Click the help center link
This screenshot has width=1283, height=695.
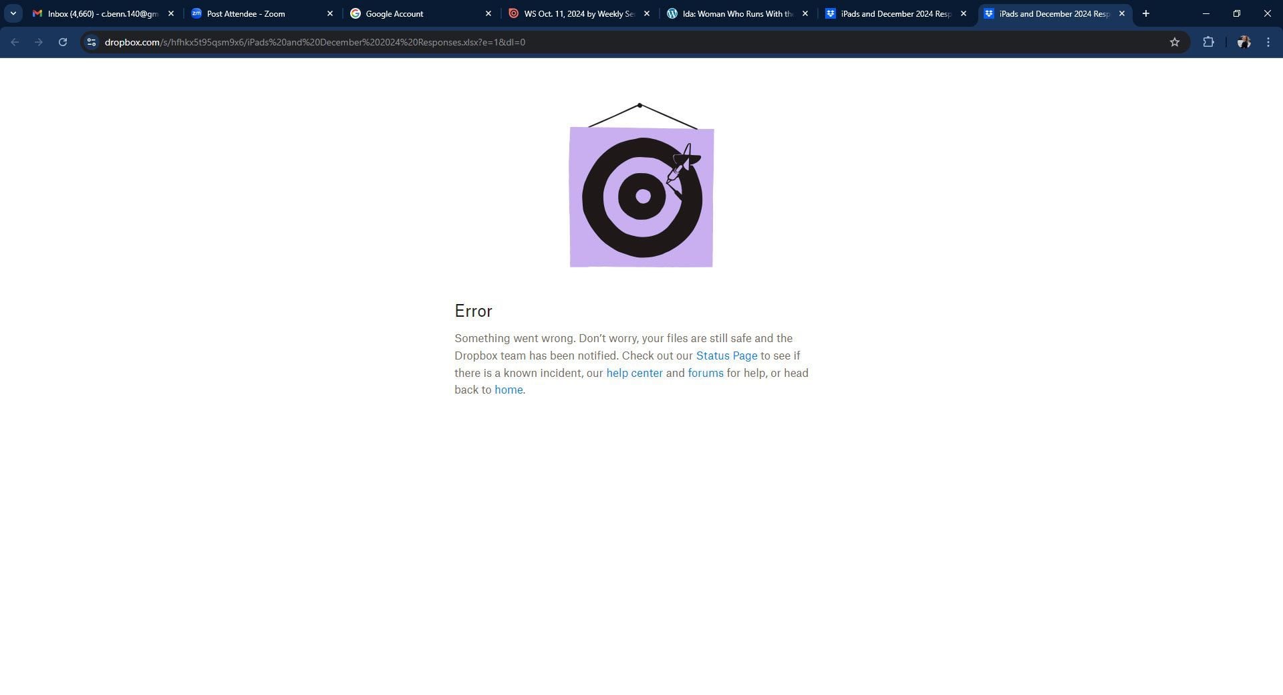634,373
